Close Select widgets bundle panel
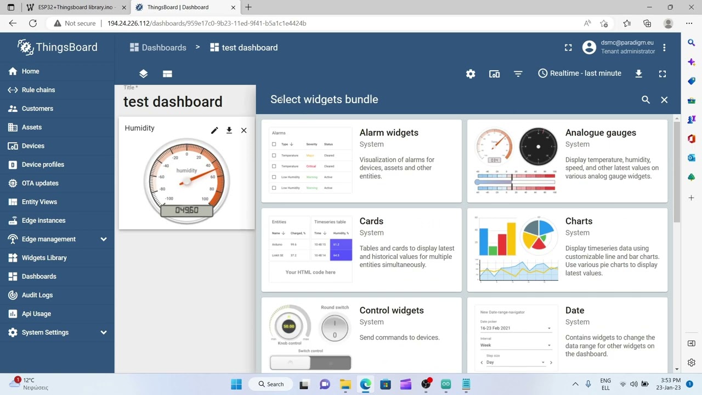The image size is (702, 395). 664,100
